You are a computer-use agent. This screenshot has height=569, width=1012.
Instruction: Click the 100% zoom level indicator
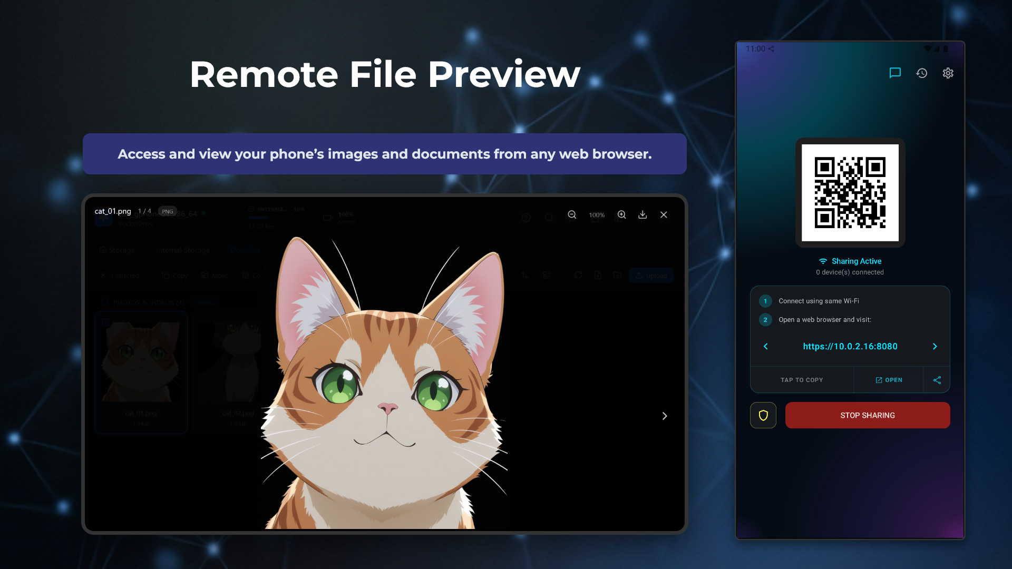pyautogui.click(x=597, y=215)
